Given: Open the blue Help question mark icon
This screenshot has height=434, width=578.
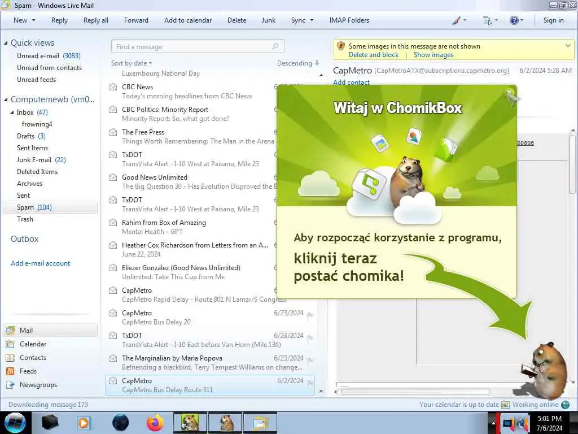Looking at the screenshot, I should click(x=514, y=20).
